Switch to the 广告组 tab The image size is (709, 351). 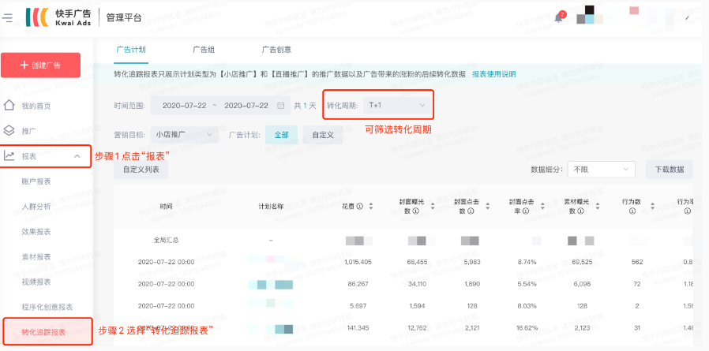[x=204, y=50]
